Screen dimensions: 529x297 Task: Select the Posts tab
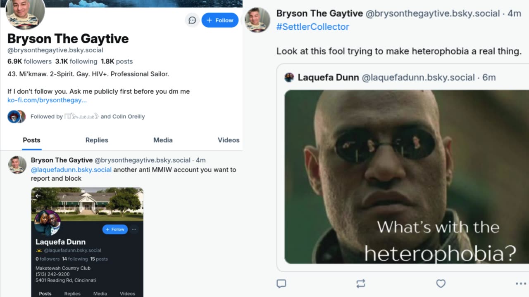click(31, 140)
